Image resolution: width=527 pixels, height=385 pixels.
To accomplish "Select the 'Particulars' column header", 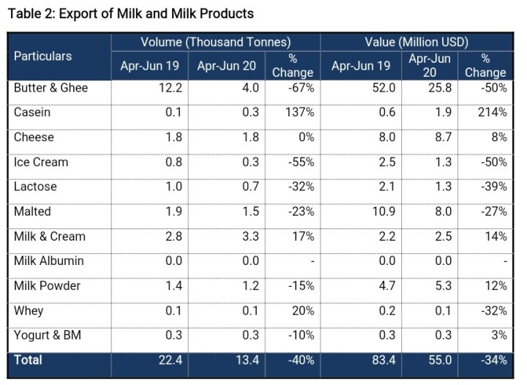I will click(43, 56).
